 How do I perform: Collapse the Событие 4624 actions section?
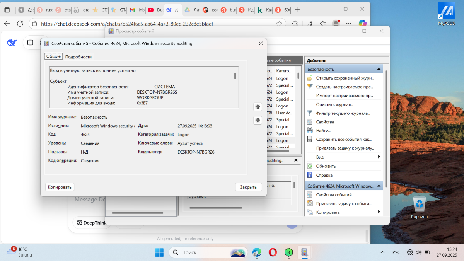[x=379, y=186]
